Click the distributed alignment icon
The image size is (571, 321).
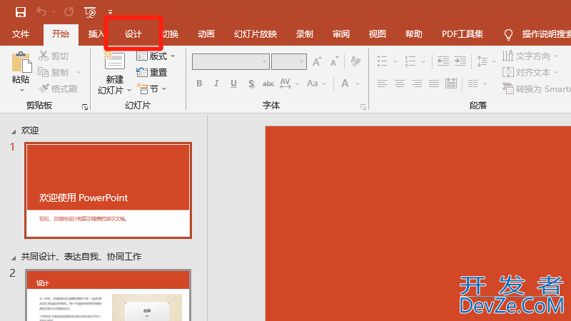pos(451,83)
